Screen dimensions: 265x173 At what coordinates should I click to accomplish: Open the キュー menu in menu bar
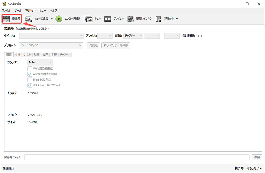tap(42, 11)
